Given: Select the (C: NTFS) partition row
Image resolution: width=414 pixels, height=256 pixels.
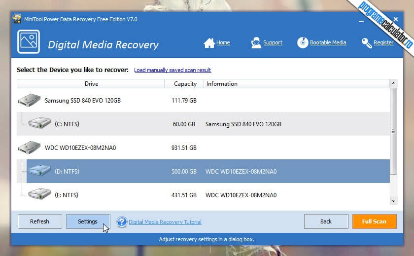Looking at the screenshot, I should click(x=203, y=124).
